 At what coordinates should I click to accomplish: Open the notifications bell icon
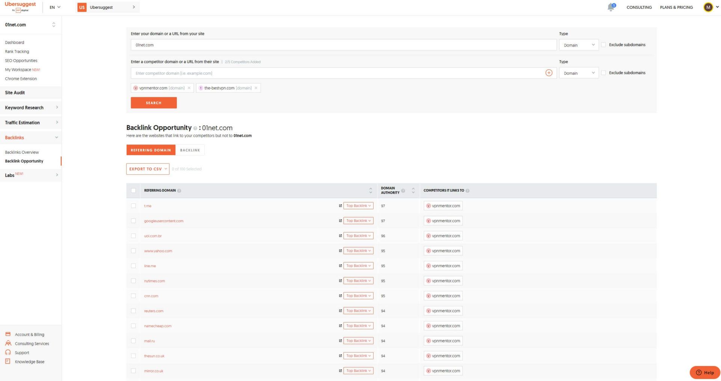[611, 7]
